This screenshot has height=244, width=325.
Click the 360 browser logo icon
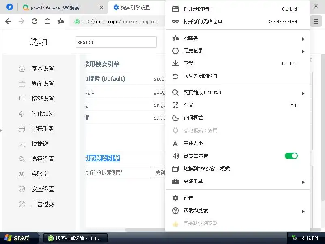(x=9, y=7)
